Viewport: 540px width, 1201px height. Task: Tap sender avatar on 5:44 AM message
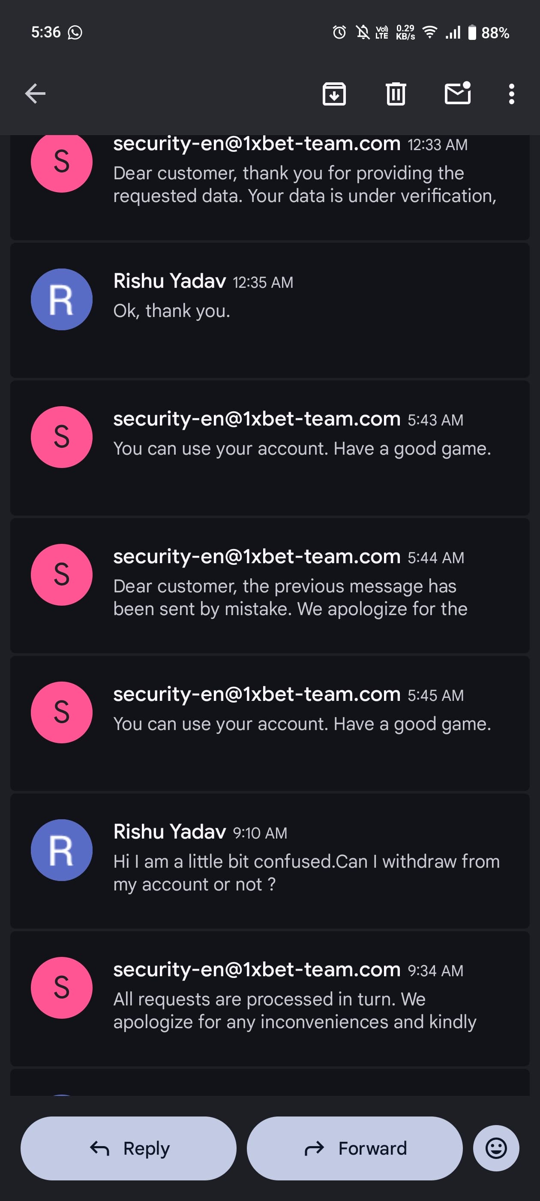[62, 574]
